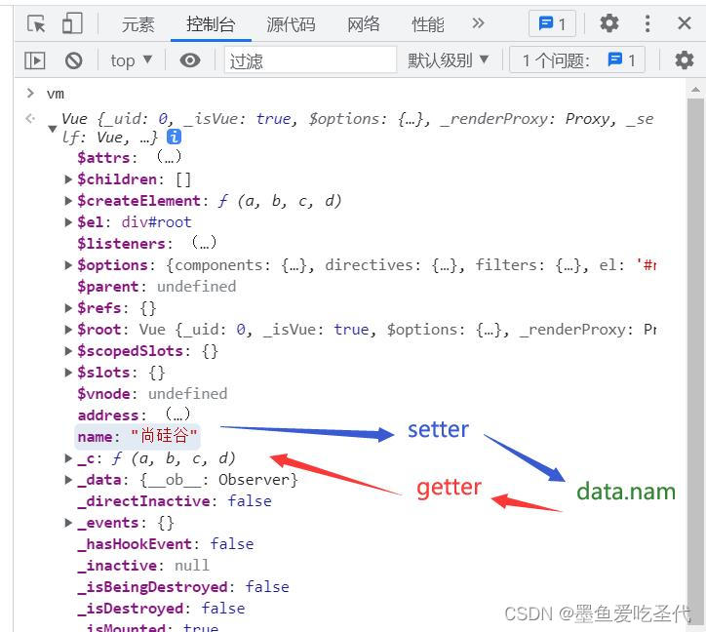Viewport: 706px width, 632px height.
Task: Open the 元素 tab
Action: (x=137, y=24)
